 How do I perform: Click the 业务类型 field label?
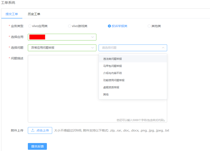tap(17, 26)
